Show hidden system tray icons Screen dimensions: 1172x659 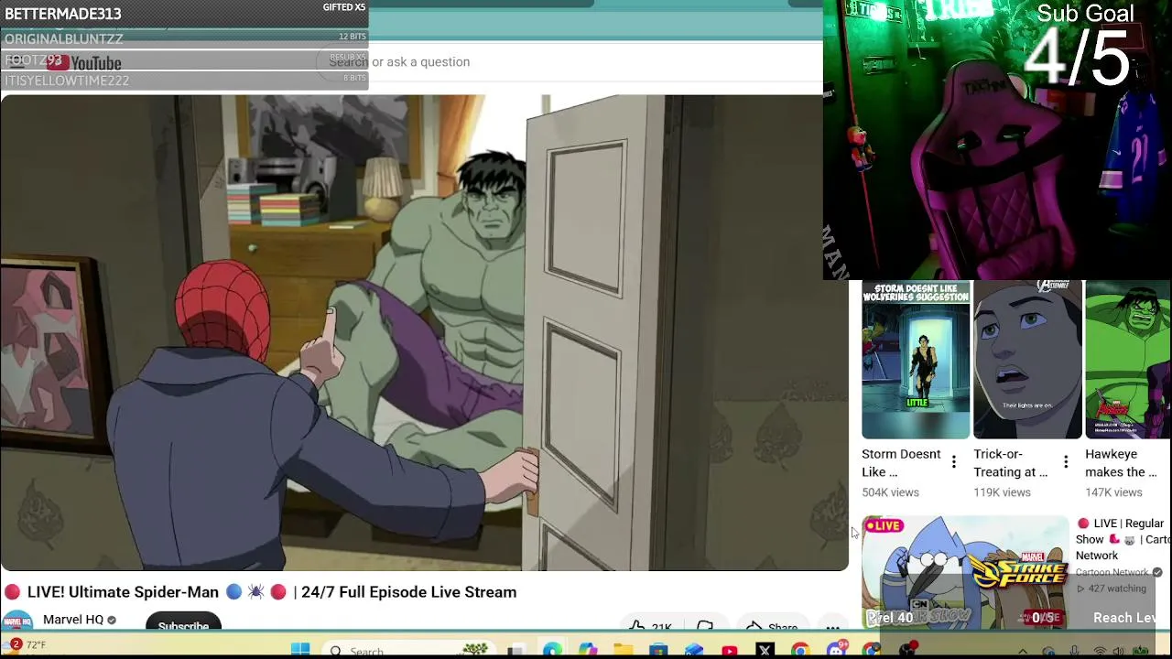(x=1023, y=651)
